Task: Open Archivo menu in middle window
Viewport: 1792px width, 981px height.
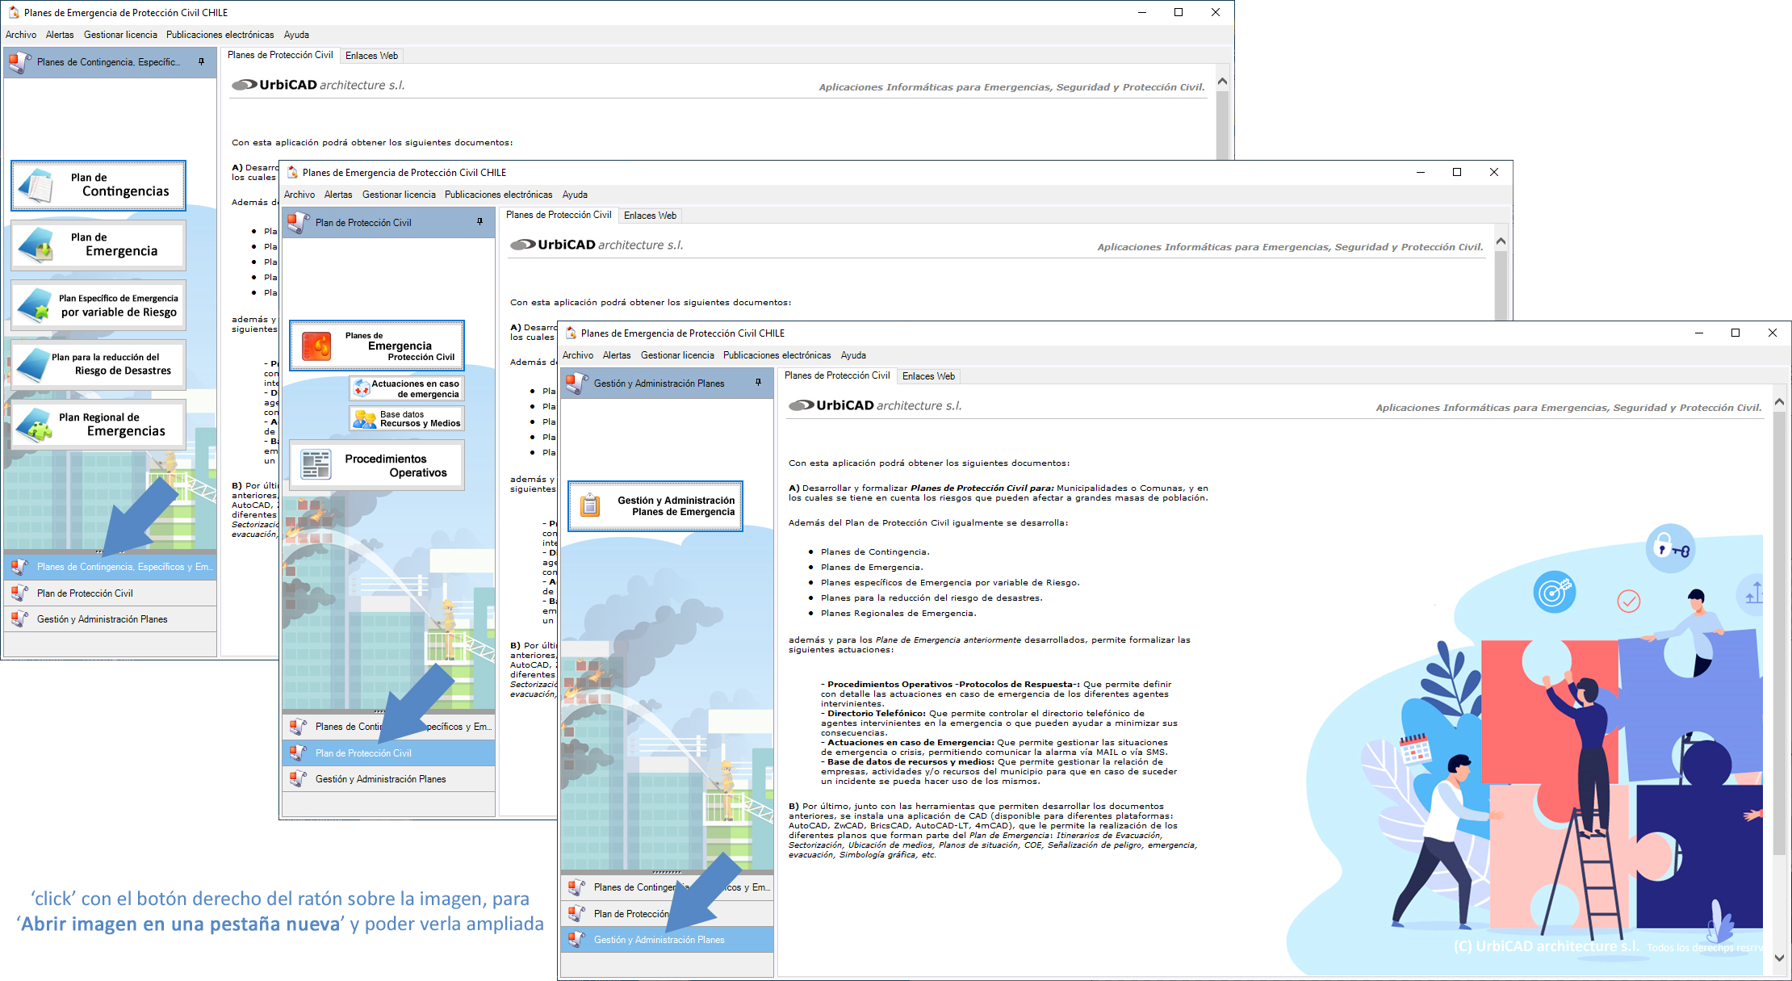Action: [299, 195]
